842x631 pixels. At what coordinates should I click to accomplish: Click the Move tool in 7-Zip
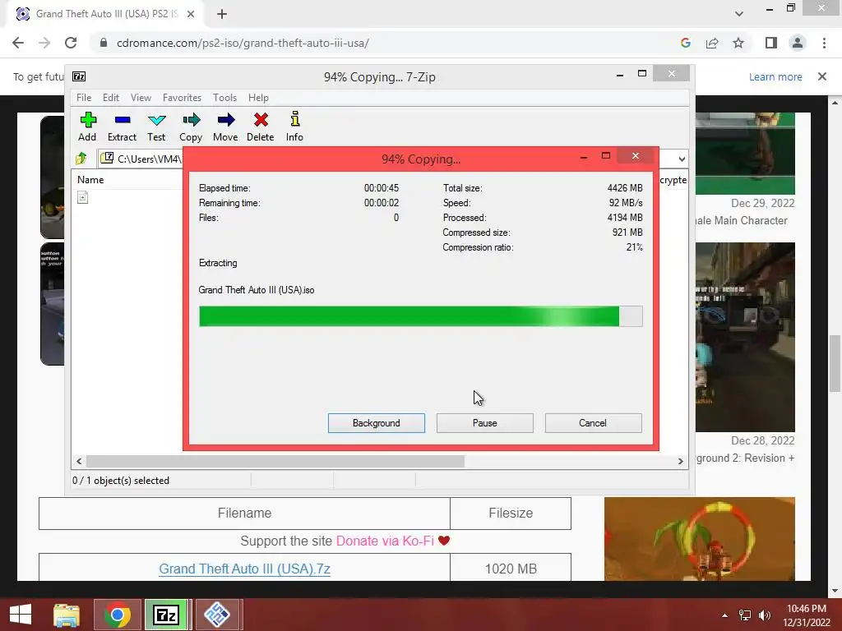click(225, 127)
